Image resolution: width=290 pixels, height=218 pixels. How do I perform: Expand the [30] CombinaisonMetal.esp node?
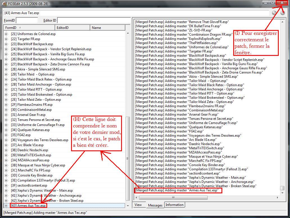[6, 110]
